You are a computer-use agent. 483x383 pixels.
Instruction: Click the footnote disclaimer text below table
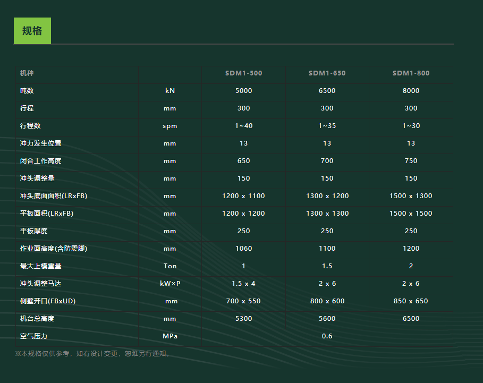pyautogui.click(x=94, y=354)
